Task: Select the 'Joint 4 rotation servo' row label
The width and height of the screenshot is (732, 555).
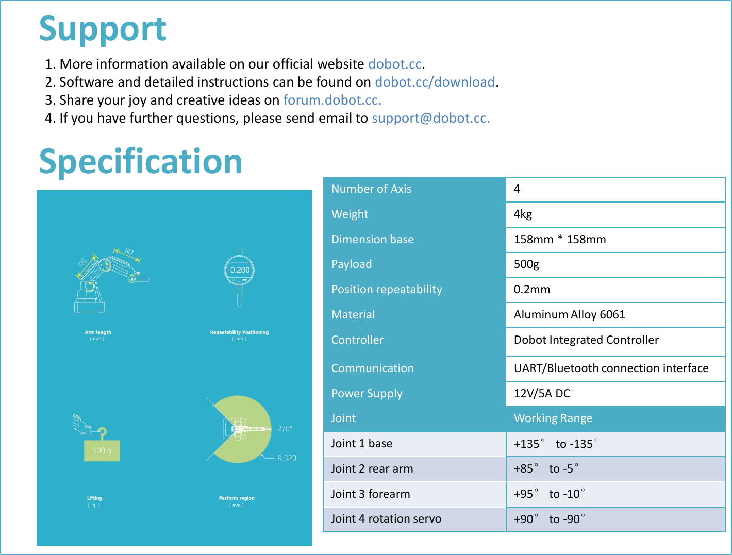Action: pyautogui.click(x=415, y=519)
